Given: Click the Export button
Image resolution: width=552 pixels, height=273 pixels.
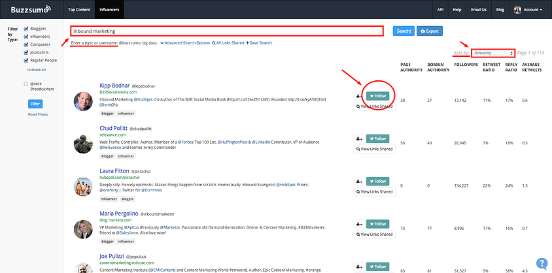Looking at the screenshot, I should 430,31.
